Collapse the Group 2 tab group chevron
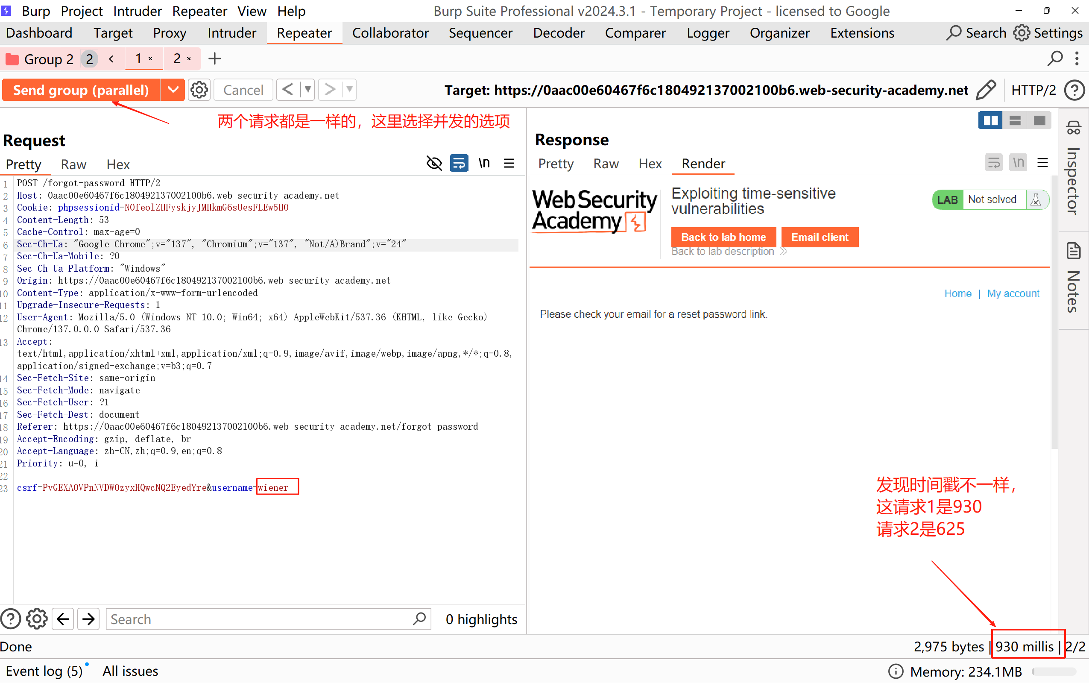Viewport: 1089px width, 683px height. click(x=111, y=59)
